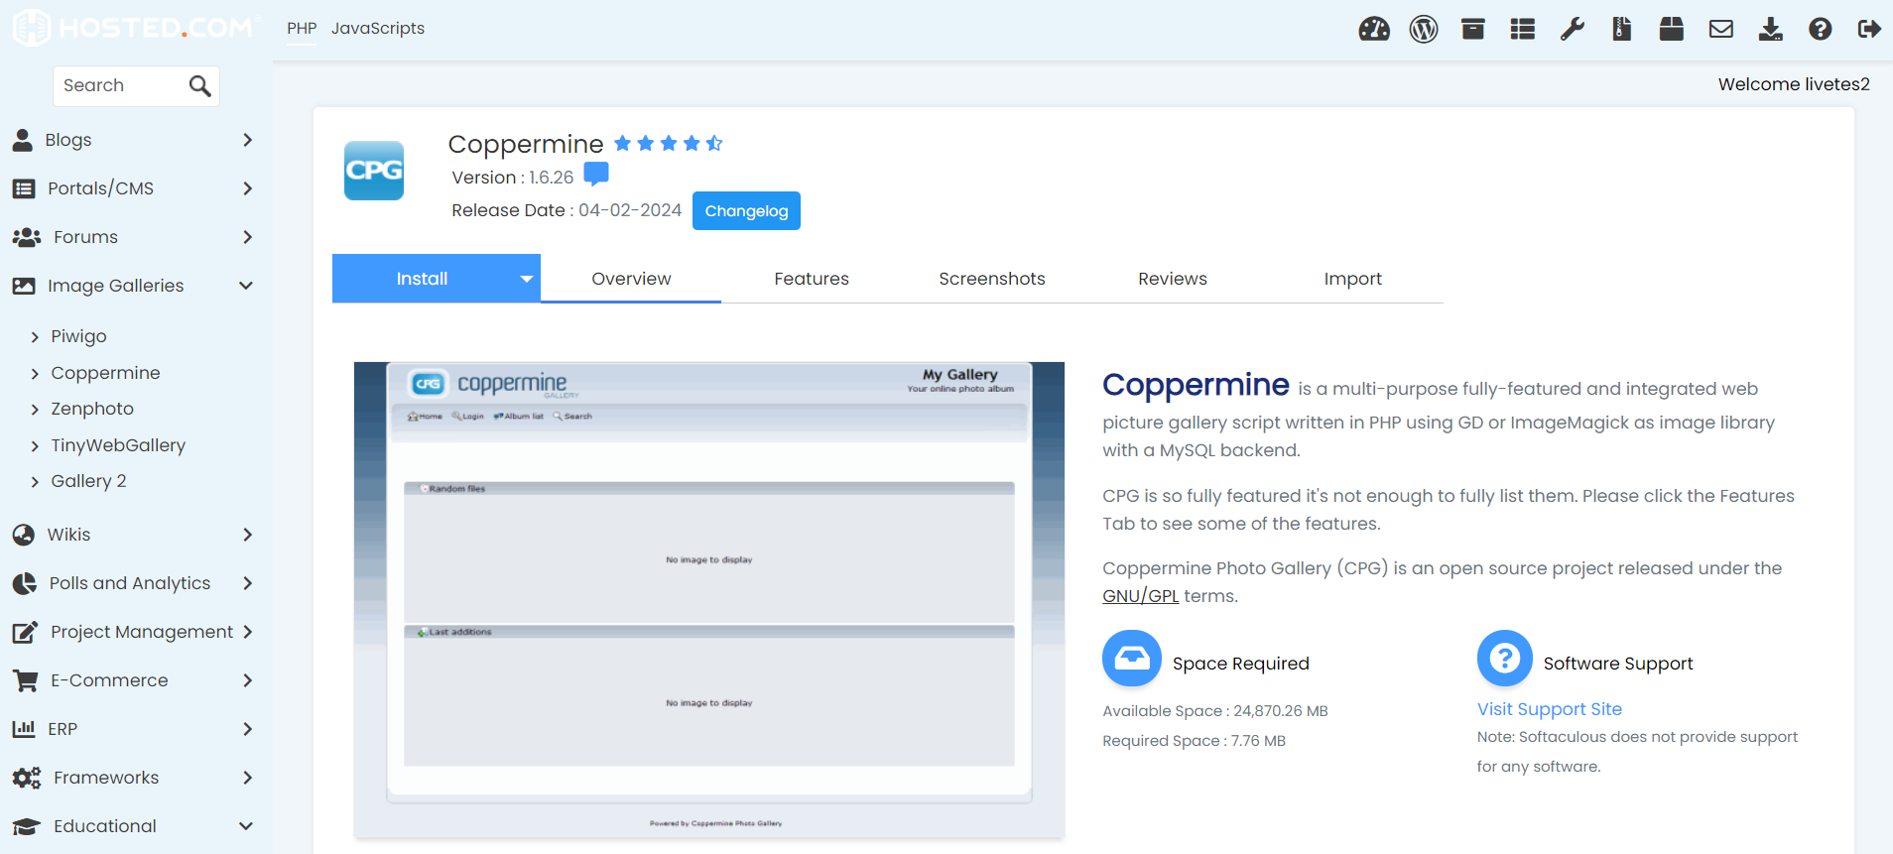This screenshot has height=854, width=1893.
Task: Expand the ERP category chevron
Action: [x=247, y=729]
